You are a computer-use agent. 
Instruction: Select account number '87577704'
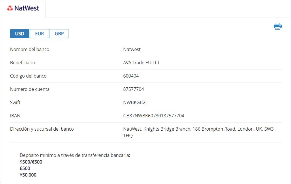coord(133,89)
